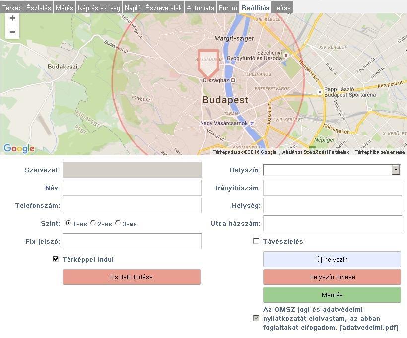Enable the Távészlelés checkbox
This screenshot has width=407, height=338.
pos(256,241)
